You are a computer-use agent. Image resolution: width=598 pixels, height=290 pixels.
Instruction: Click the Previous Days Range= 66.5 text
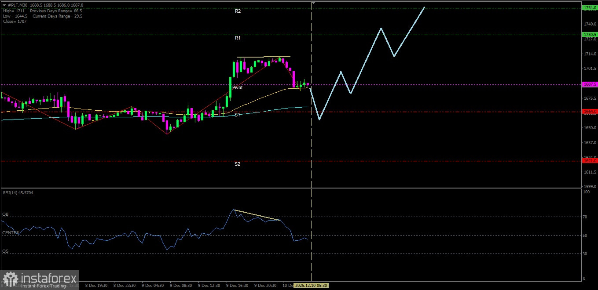pos(56,11)
